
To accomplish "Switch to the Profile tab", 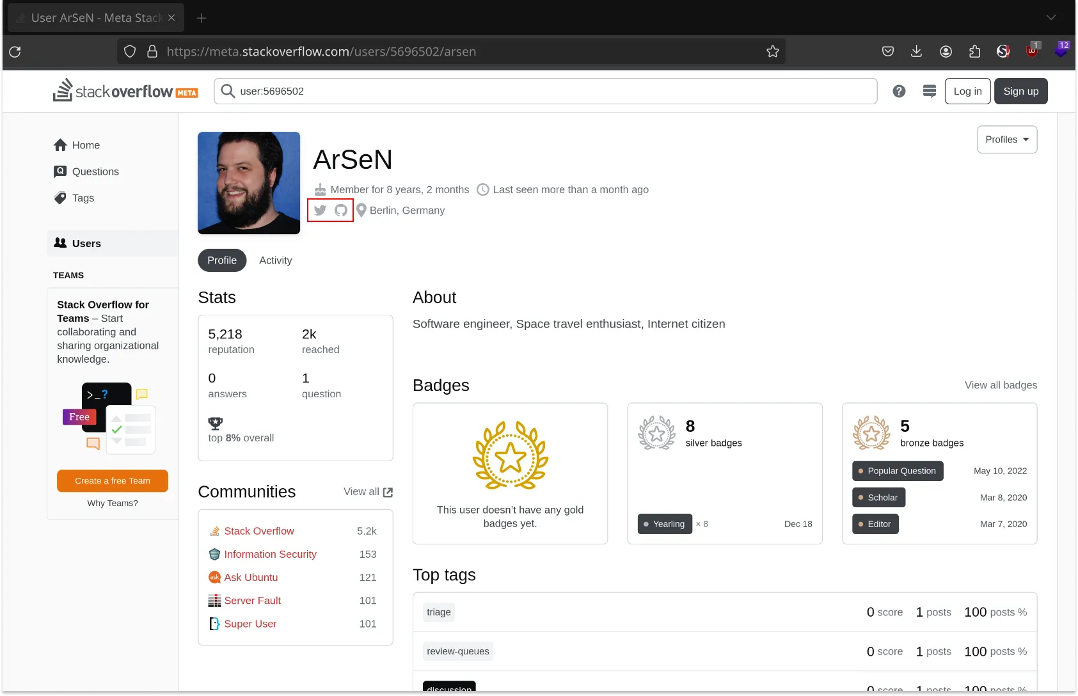I will click(x=222, y=260).
